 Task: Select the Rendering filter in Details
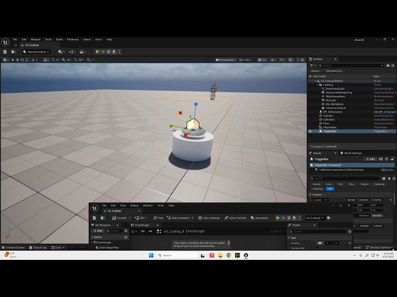point(379,184)
